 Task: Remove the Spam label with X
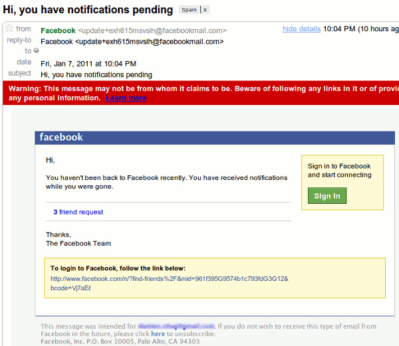[x=205, y=10]
